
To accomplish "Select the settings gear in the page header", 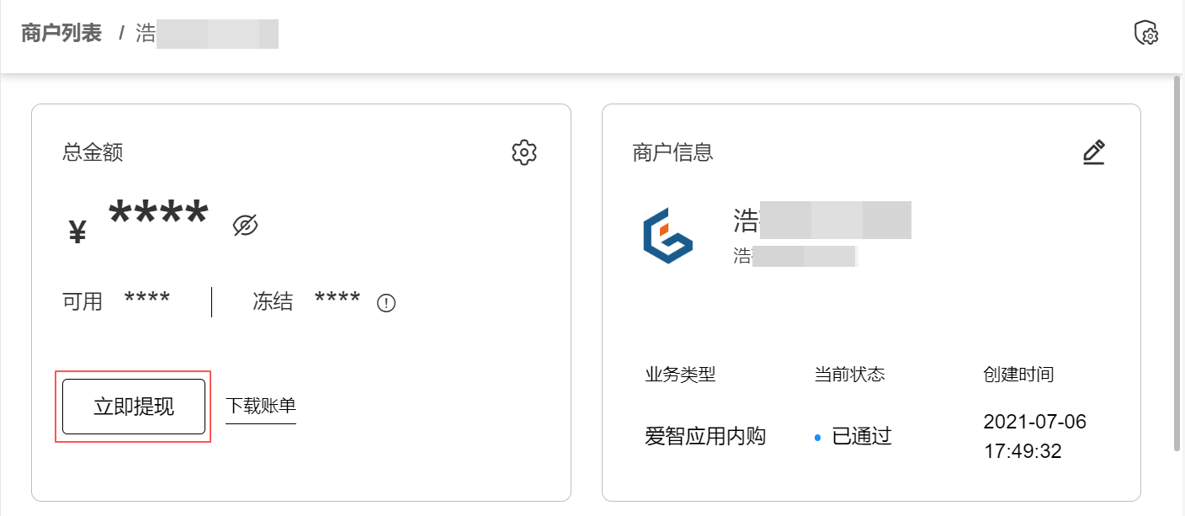I will tap(1147, 31).
